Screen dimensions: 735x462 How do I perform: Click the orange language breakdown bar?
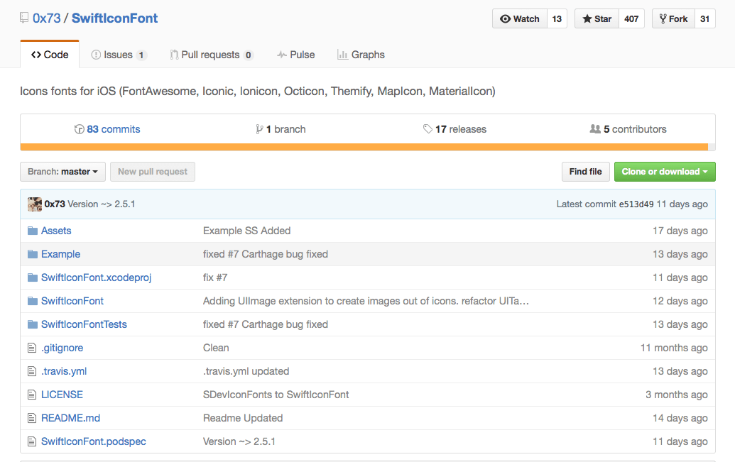click(364, 147)
